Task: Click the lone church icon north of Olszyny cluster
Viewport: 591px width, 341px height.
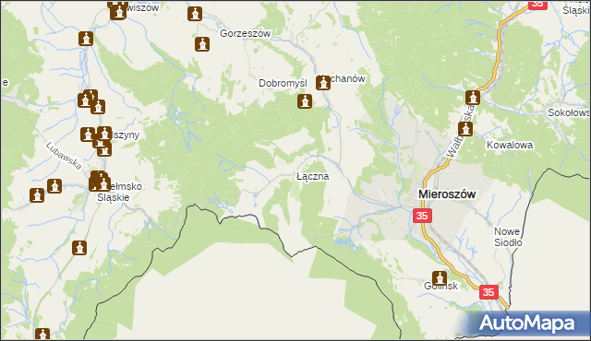Action: coord(86,39)
